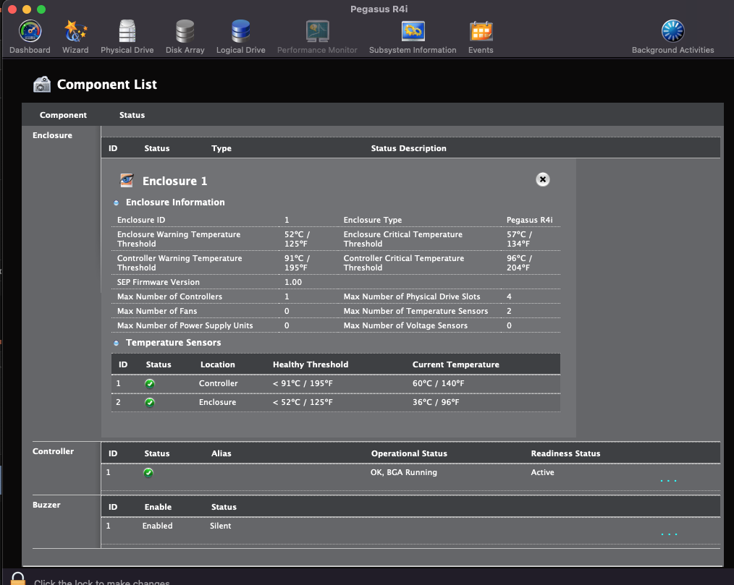The width and height of the screenshot is (734, 585).
Task: Minimize the Pegasus R4i window
Action: coord(27,9)
